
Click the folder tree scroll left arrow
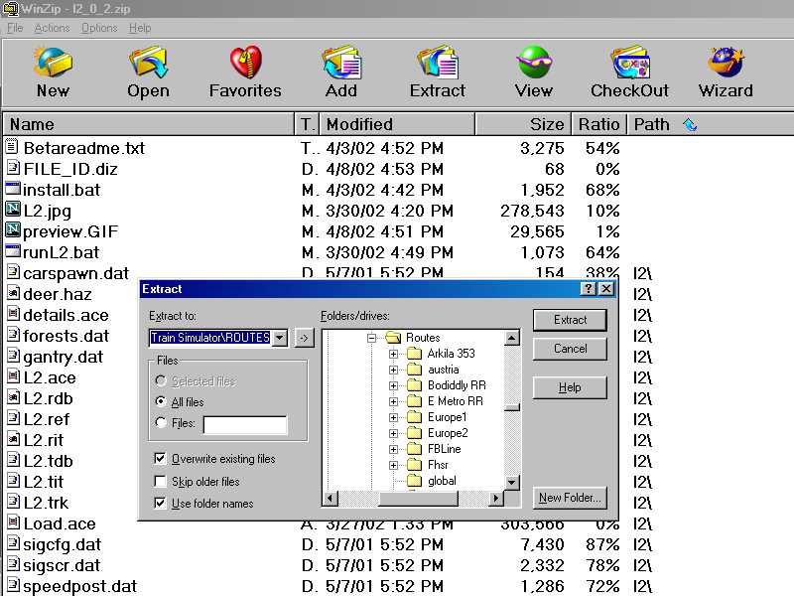(331, 499)
